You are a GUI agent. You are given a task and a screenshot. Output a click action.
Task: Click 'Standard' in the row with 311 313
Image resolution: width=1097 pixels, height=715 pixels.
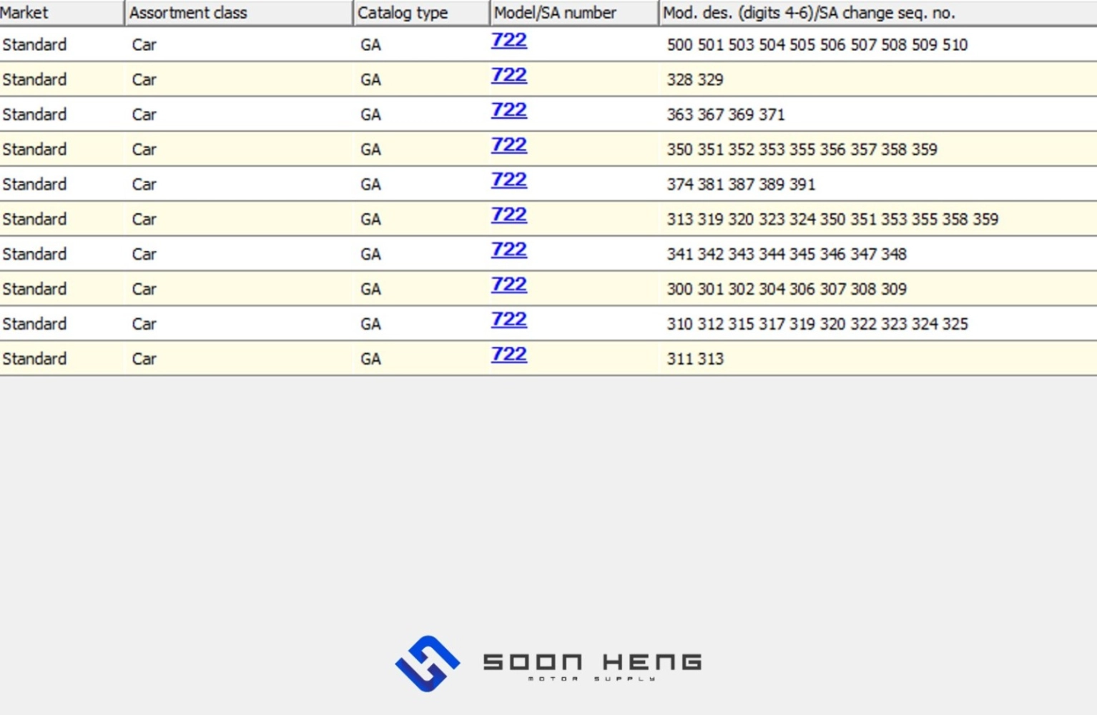click(x=34, y=359)
